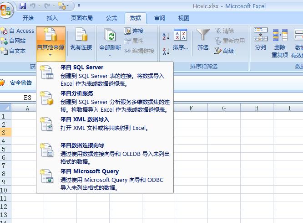Image resolution: width=303 pixels, height=223 pixels.
Task: Choose 来自 SQL Server from the menu
Action: click(105, 75)
